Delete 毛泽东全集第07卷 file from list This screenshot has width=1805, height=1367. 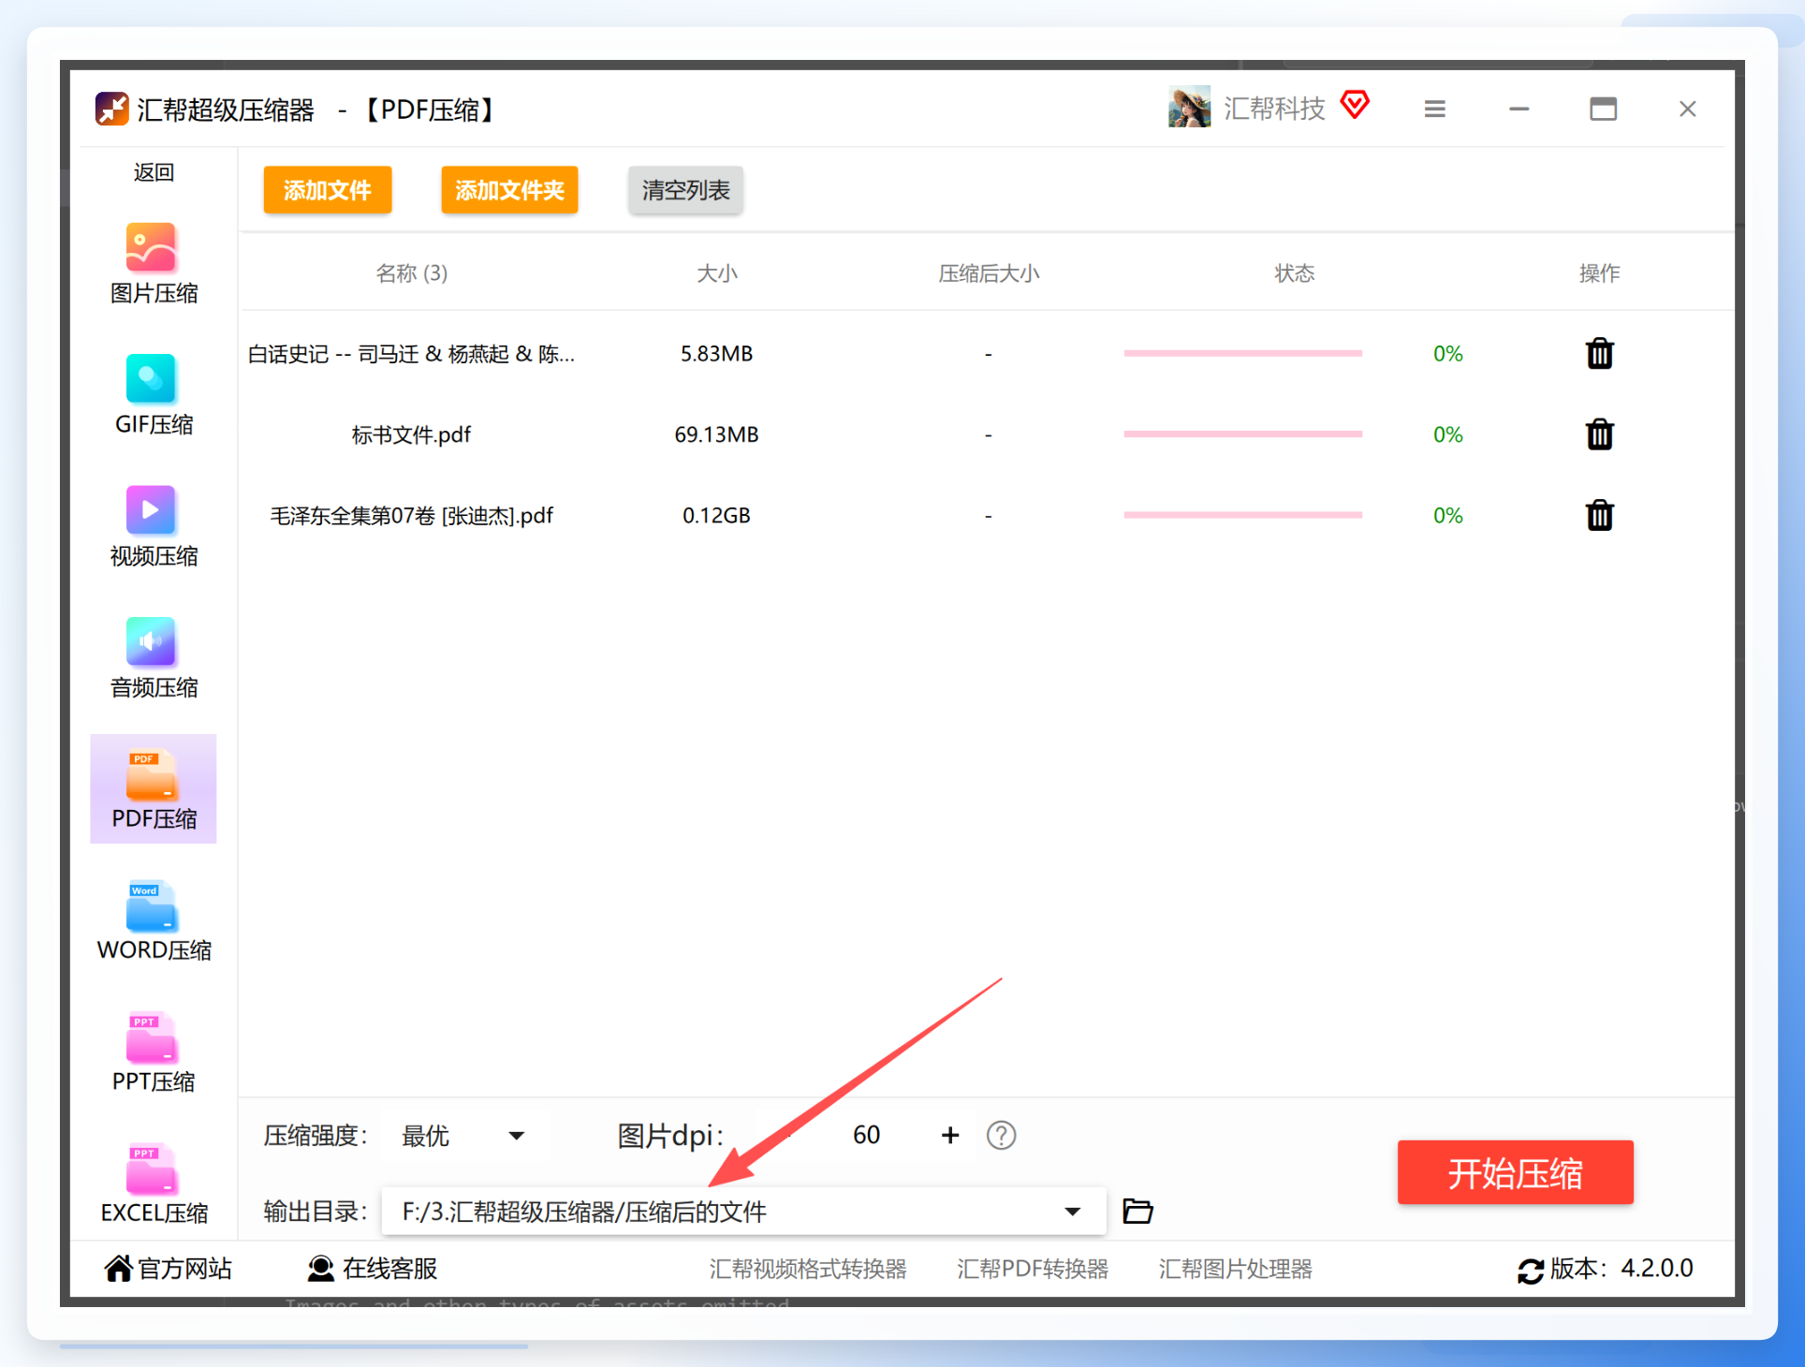[1599, 514]
